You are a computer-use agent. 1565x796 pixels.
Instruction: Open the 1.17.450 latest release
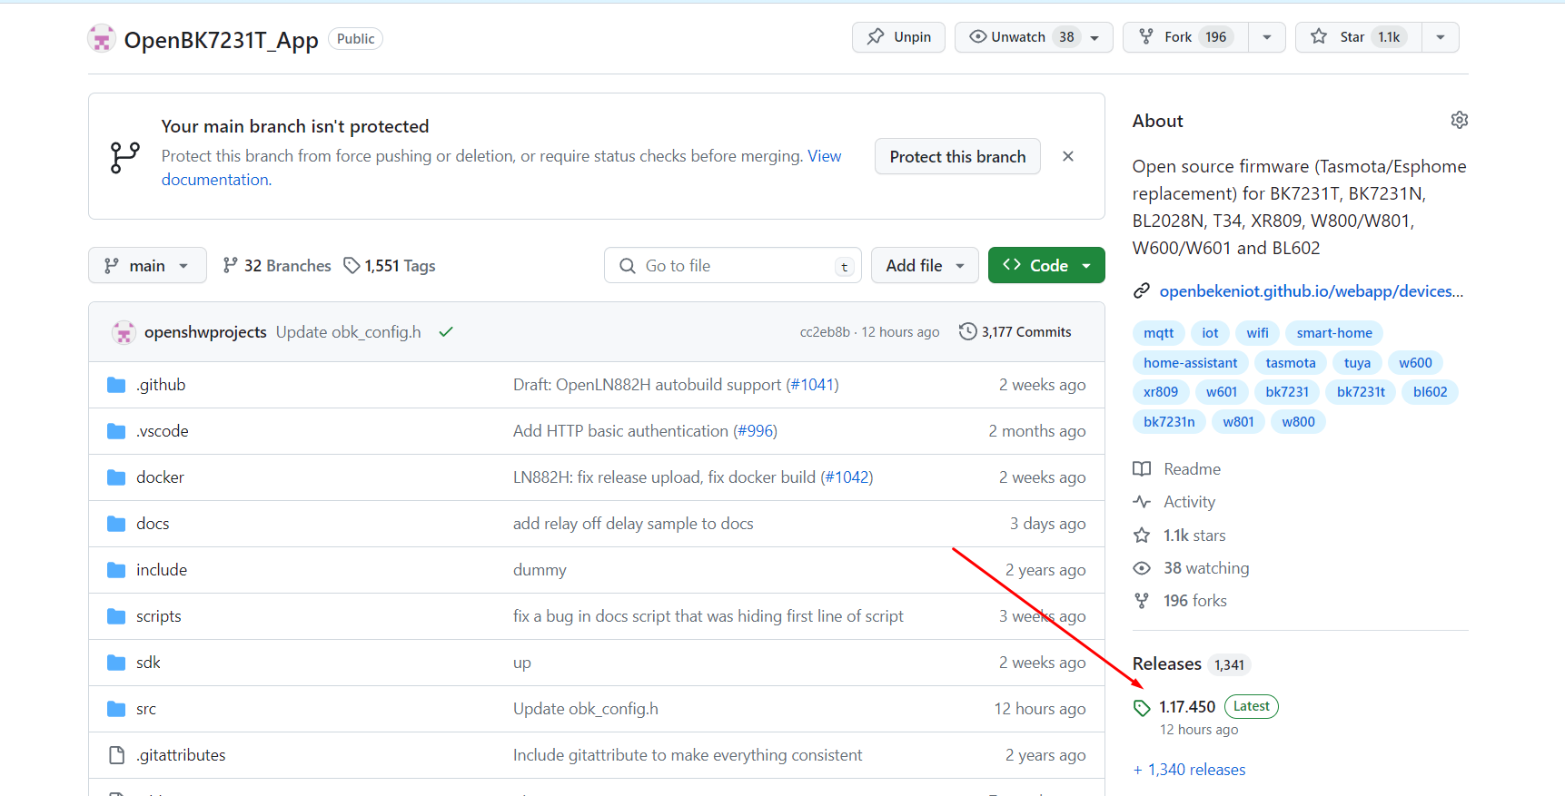pyautogui.click(x=1186, y=707)
